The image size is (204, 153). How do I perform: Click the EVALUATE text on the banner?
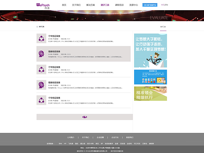click(x=159, y=18)
